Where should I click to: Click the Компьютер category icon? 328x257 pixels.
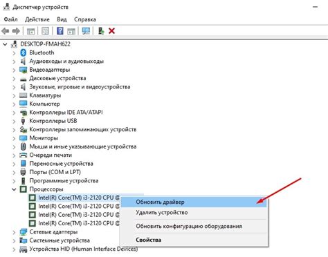tap(24, 104)
